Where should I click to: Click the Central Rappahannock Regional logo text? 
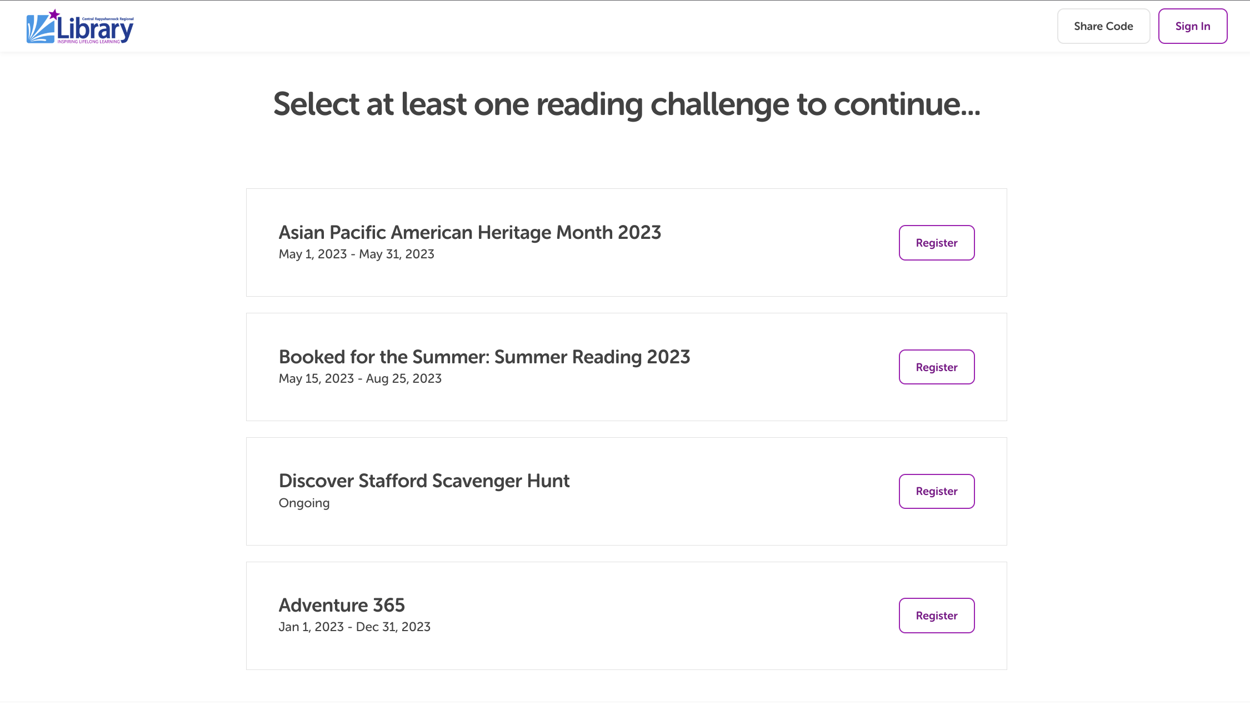108,19
